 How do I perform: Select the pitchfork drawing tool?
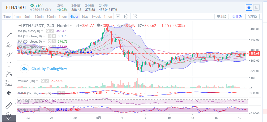(9, 45)
